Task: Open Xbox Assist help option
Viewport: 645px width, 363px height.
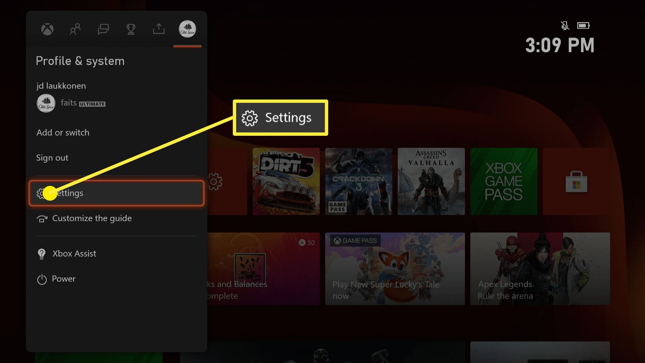Action: (74, 253)
